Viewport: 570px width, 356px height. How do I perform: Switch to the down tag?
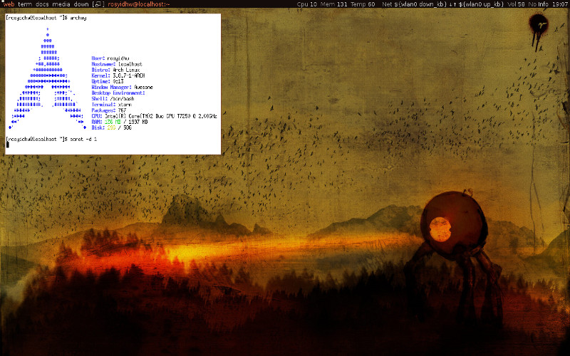(81, 4)
